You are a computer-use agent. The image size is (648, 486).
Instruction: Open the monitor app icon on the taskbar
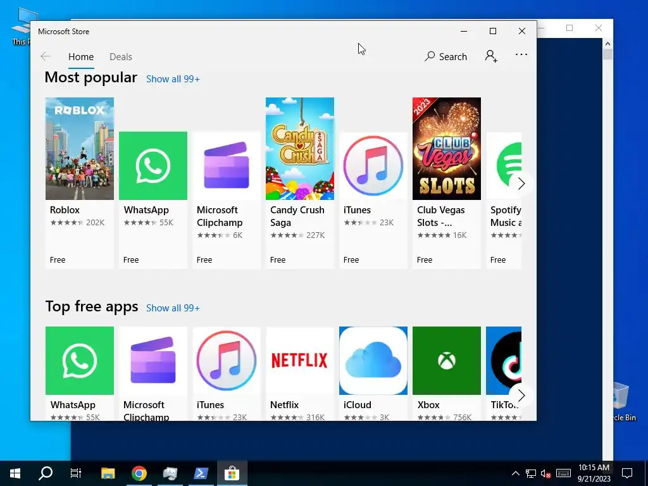tap(170, 473)
